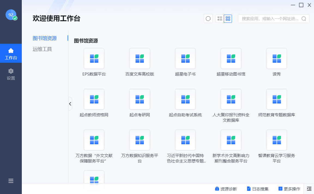Toggle the bottom-right panel collapse icon
The width and height of the screenshot is (314, 194).
pyautogui.click(x=309, y=189)
